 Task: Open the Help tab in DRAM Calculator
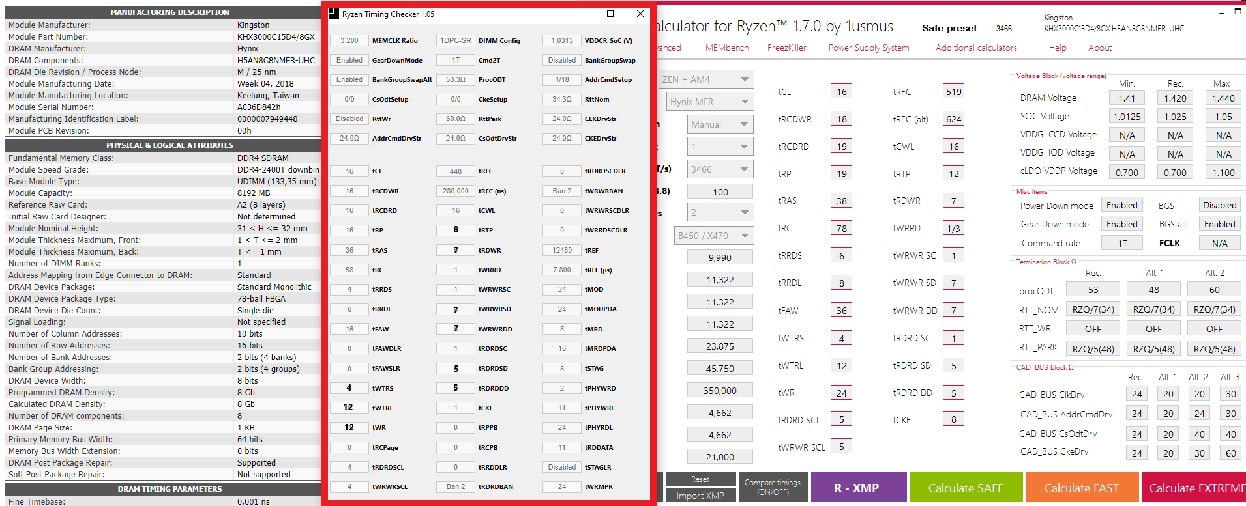point(1058,48)
